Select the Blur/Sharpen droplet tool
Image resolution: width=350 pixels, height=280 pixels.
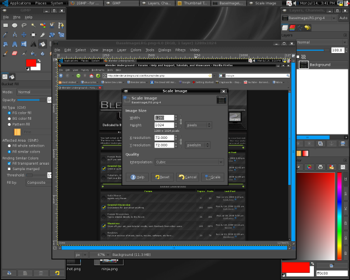coord(43,54)
